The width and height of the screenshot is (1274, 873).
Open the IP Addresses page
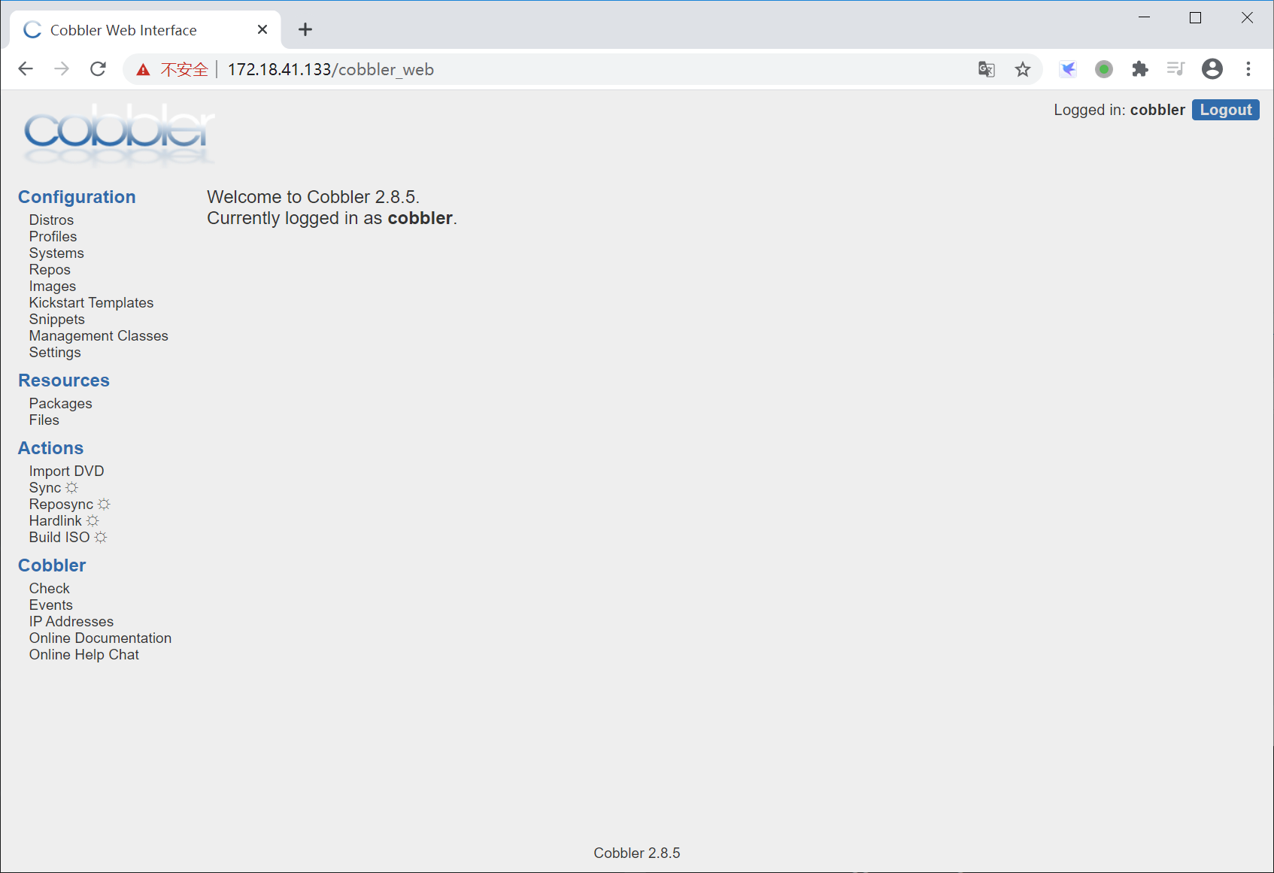coord(71,622)
